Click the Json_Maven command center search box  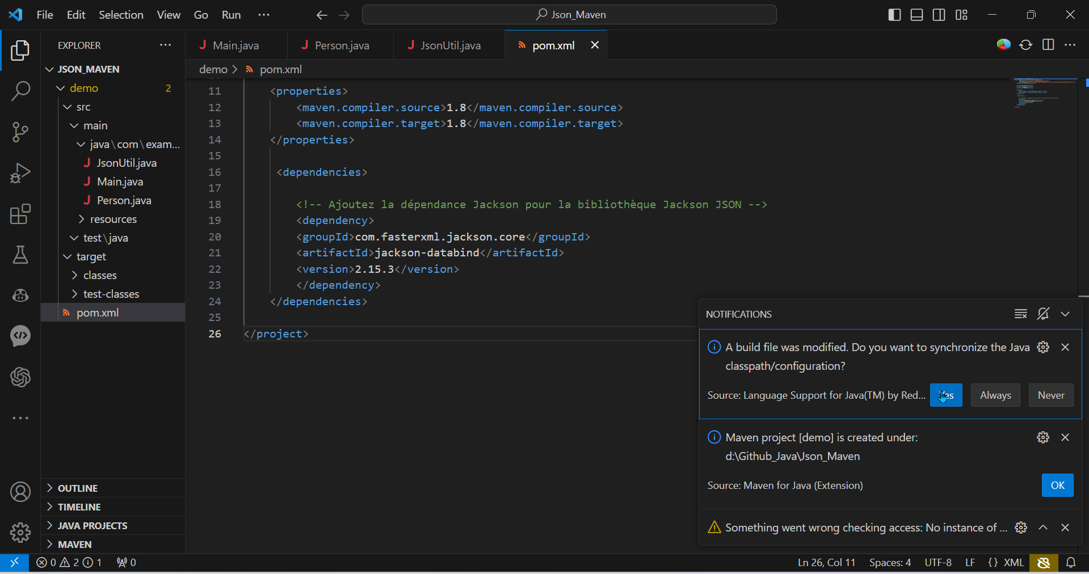[x=569, y=15]
